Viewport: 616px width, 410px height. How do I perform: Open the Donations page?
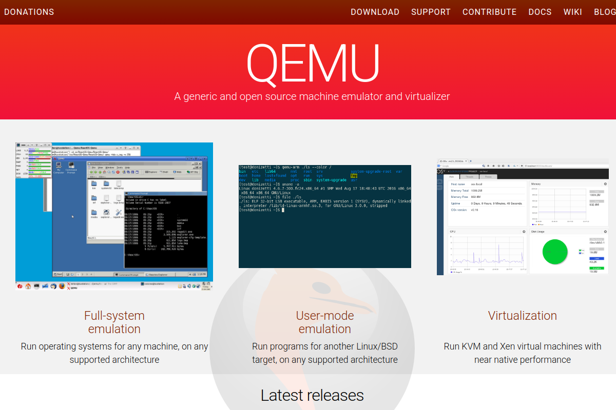(x=29, y=12)
